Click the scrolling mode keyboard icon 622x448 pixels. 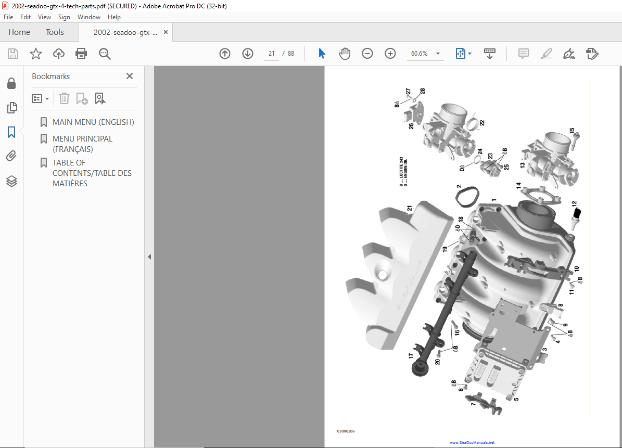pyautogui.click(x=489, y=54)
